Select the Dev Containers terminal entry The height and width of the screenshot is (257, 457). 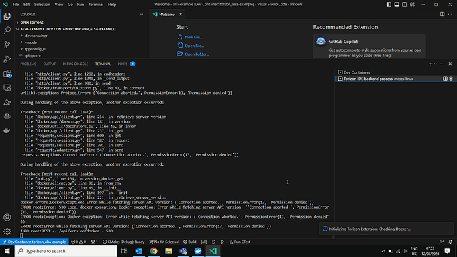(x=396, y=72)
